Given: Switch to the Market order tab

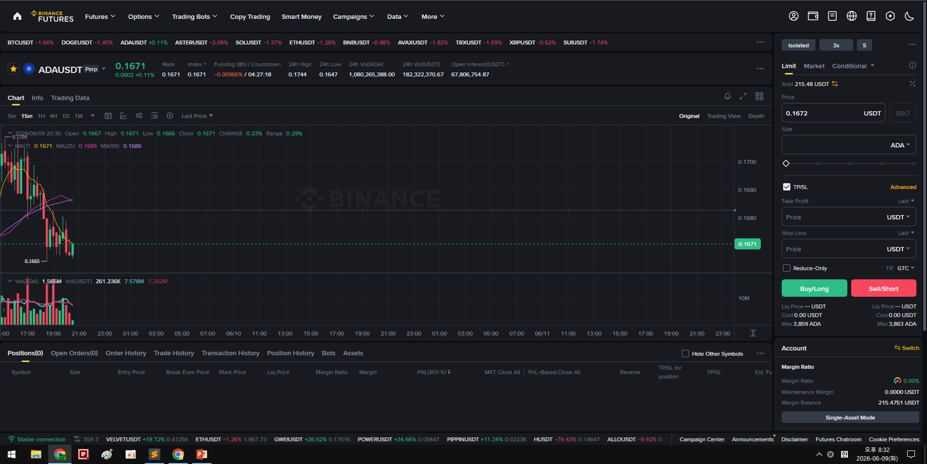Looking at the screenshot, I should 814,66.
